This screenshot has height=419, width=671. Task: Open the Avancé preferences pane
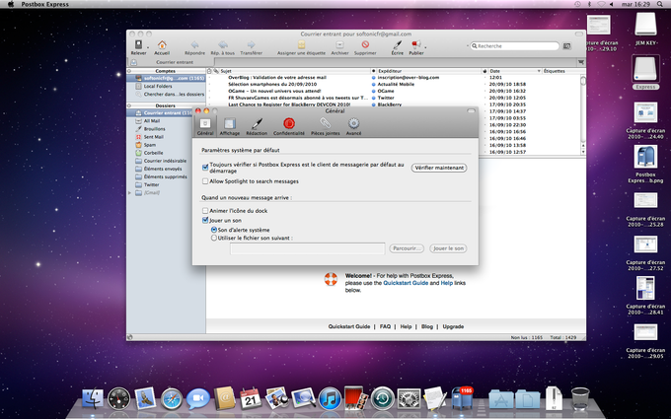tap(353, 126)
